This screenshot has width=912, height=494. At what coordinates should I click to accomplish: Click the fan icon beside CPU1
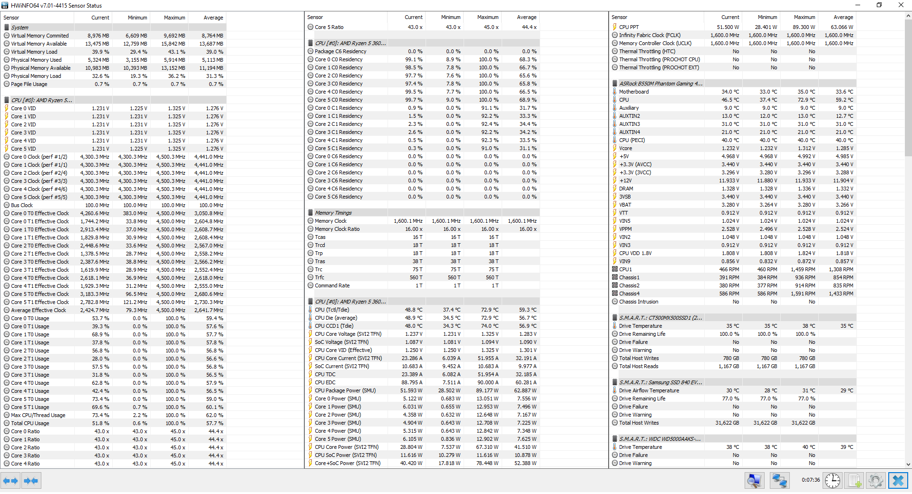coord(615,269)
